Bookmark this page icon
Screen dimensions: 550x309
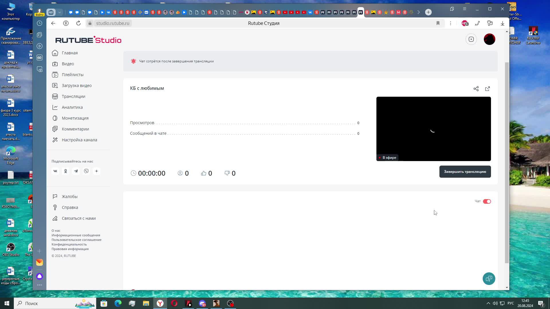(438, 23)
